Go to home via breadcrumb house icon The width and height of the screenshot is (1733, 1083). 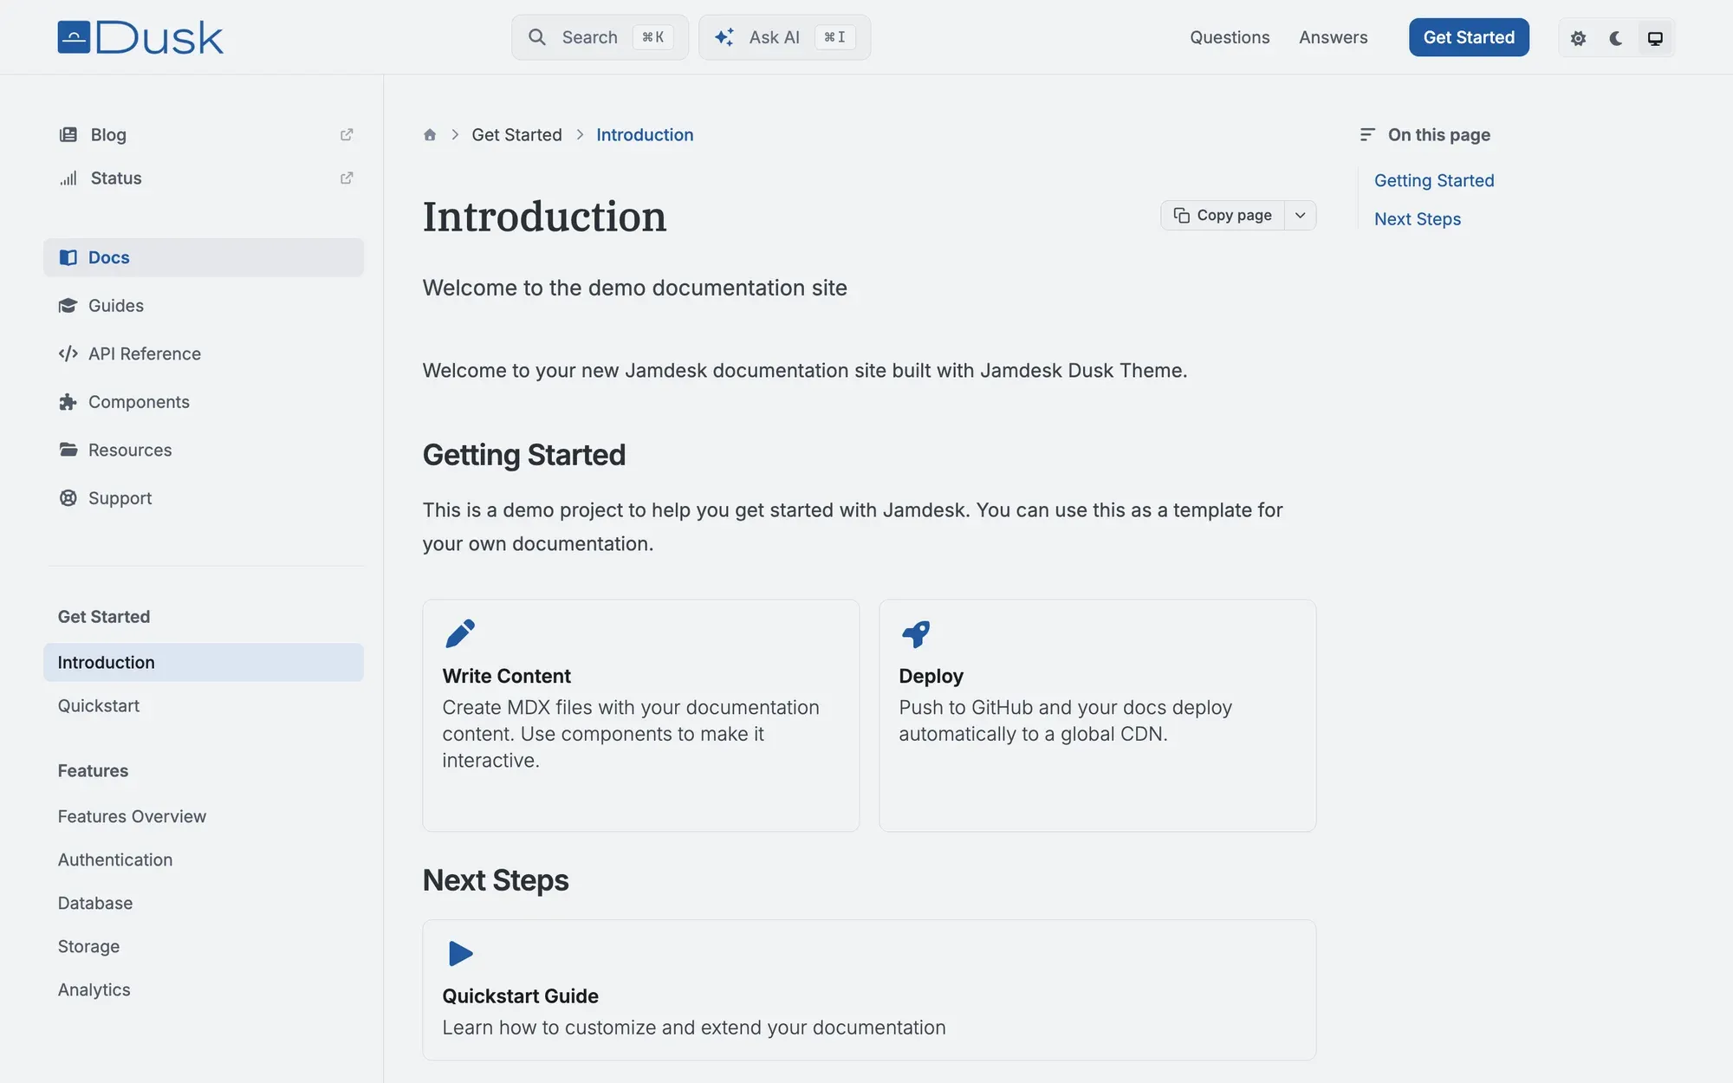pyautogui.click(x=430, y=134)
